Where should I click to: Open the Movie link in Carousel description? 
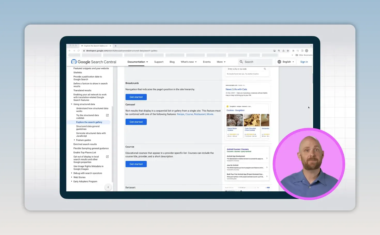pos(210,114)
